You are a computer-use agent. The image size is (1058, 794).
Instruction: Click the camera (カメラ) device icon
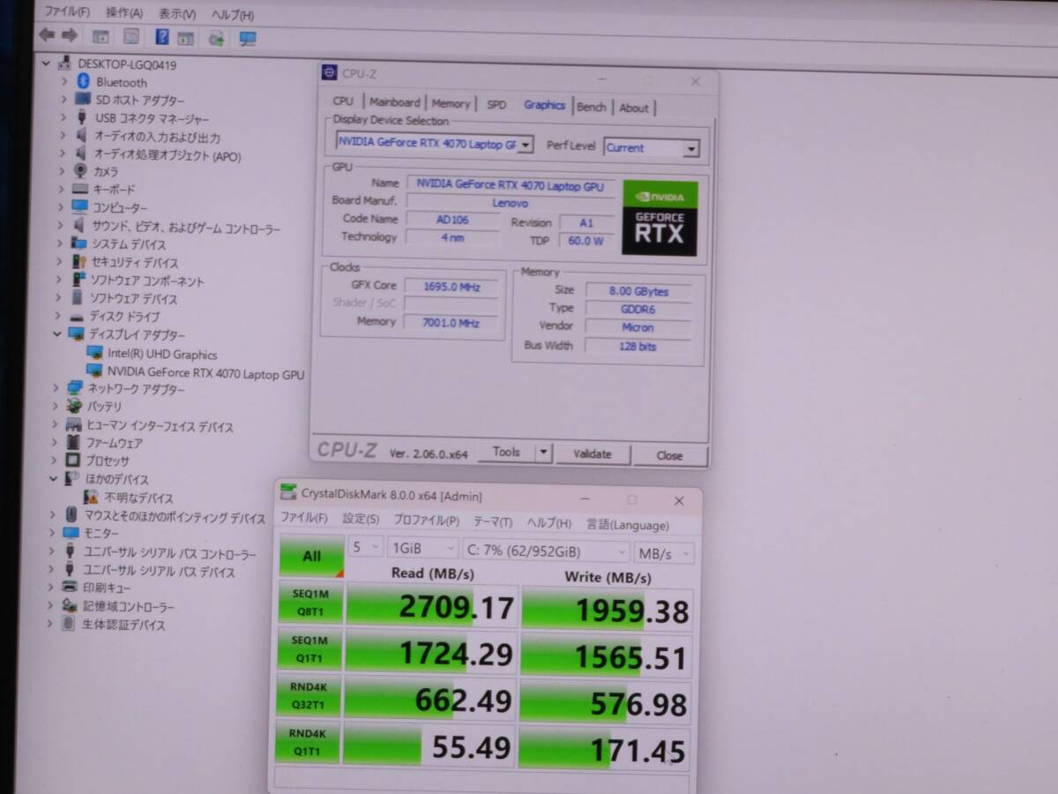[x=80, y=171]
